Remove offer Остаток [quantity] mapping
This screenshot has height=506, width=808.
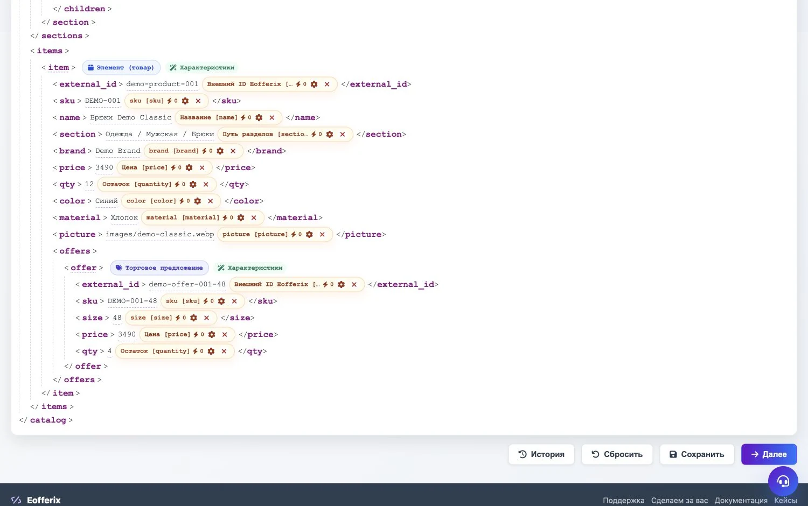click(224, 352)
